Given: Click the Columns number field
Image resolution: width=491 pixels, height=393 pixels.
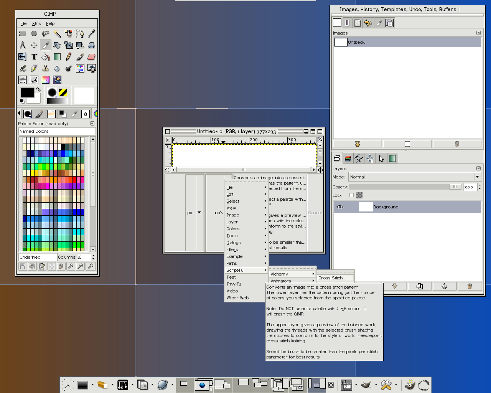Looking at the screenshot, I should [x=84, y=257].
